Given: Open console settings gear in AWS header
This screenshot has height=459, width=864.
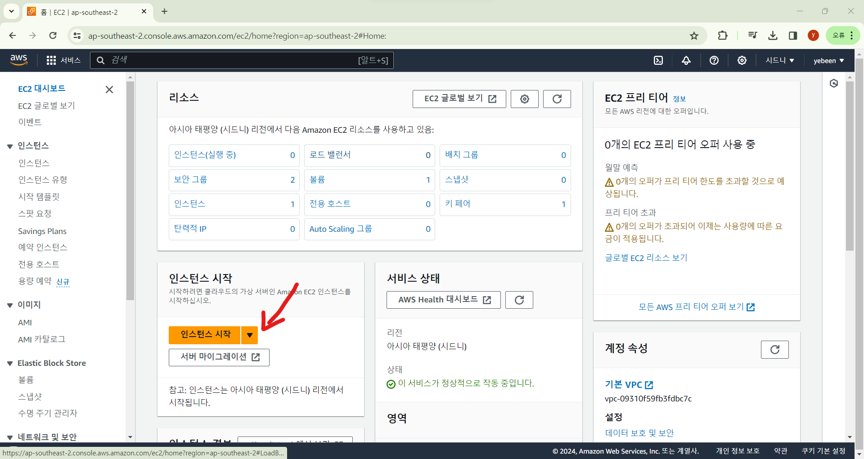Looking at the screenshot, I should [x=742, y=60].
